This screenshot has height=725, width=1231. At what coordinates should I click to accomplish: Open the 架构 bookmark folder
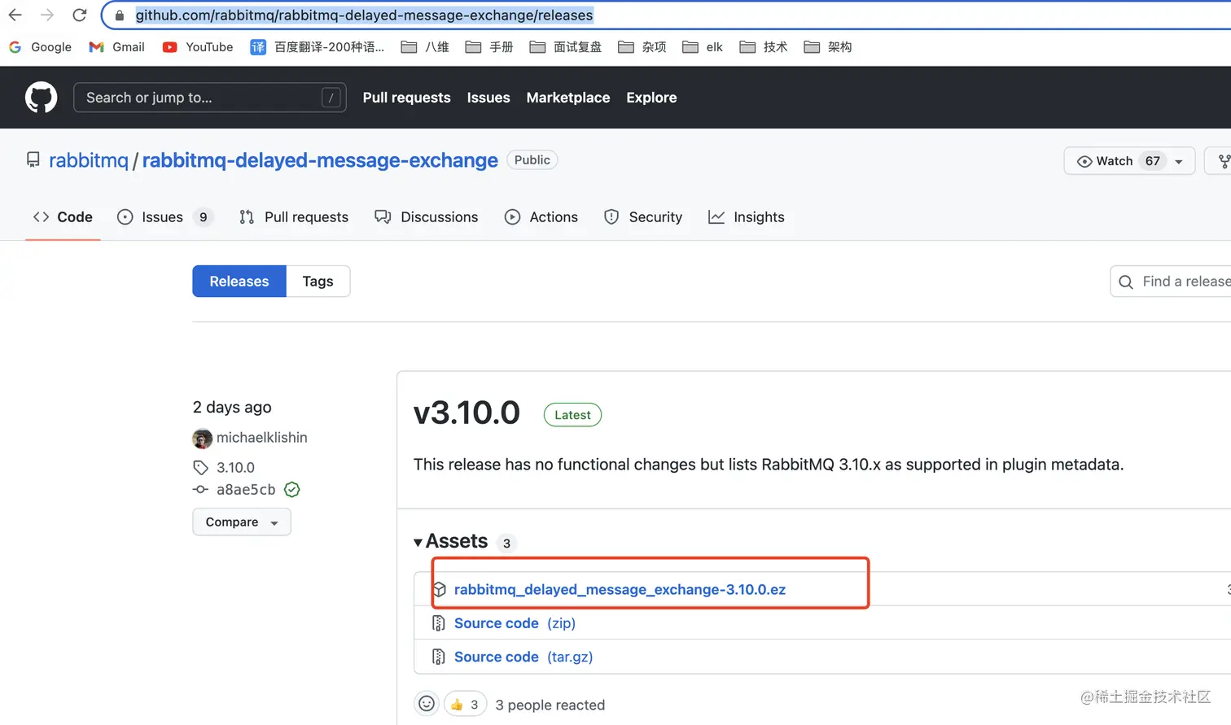pos(828,47)
